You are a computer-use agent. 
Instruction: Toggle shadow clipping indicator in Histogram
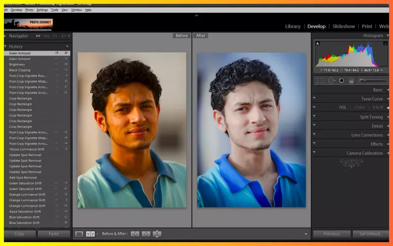click(317, 43)
